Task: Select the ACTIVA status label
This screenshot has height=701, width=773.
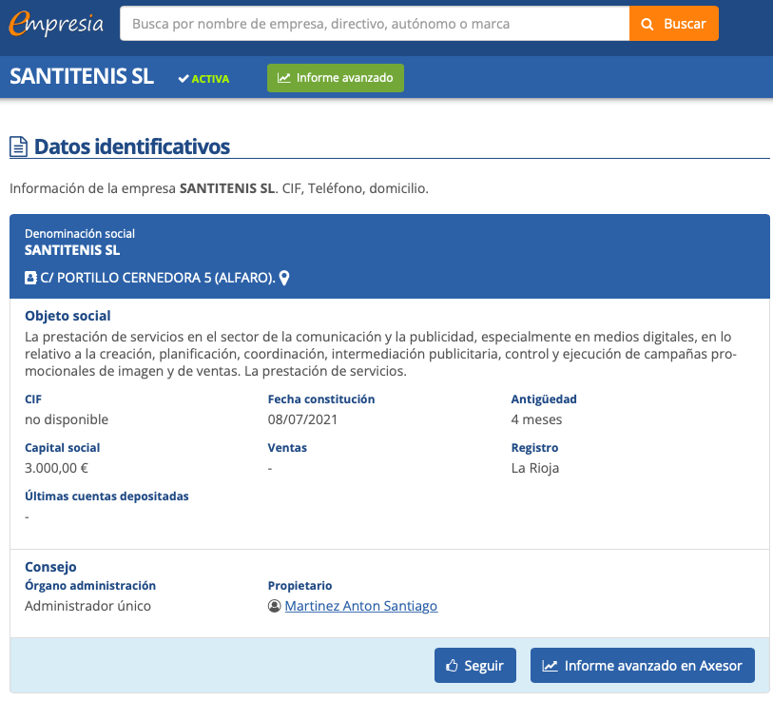Action: pos(210,79)
